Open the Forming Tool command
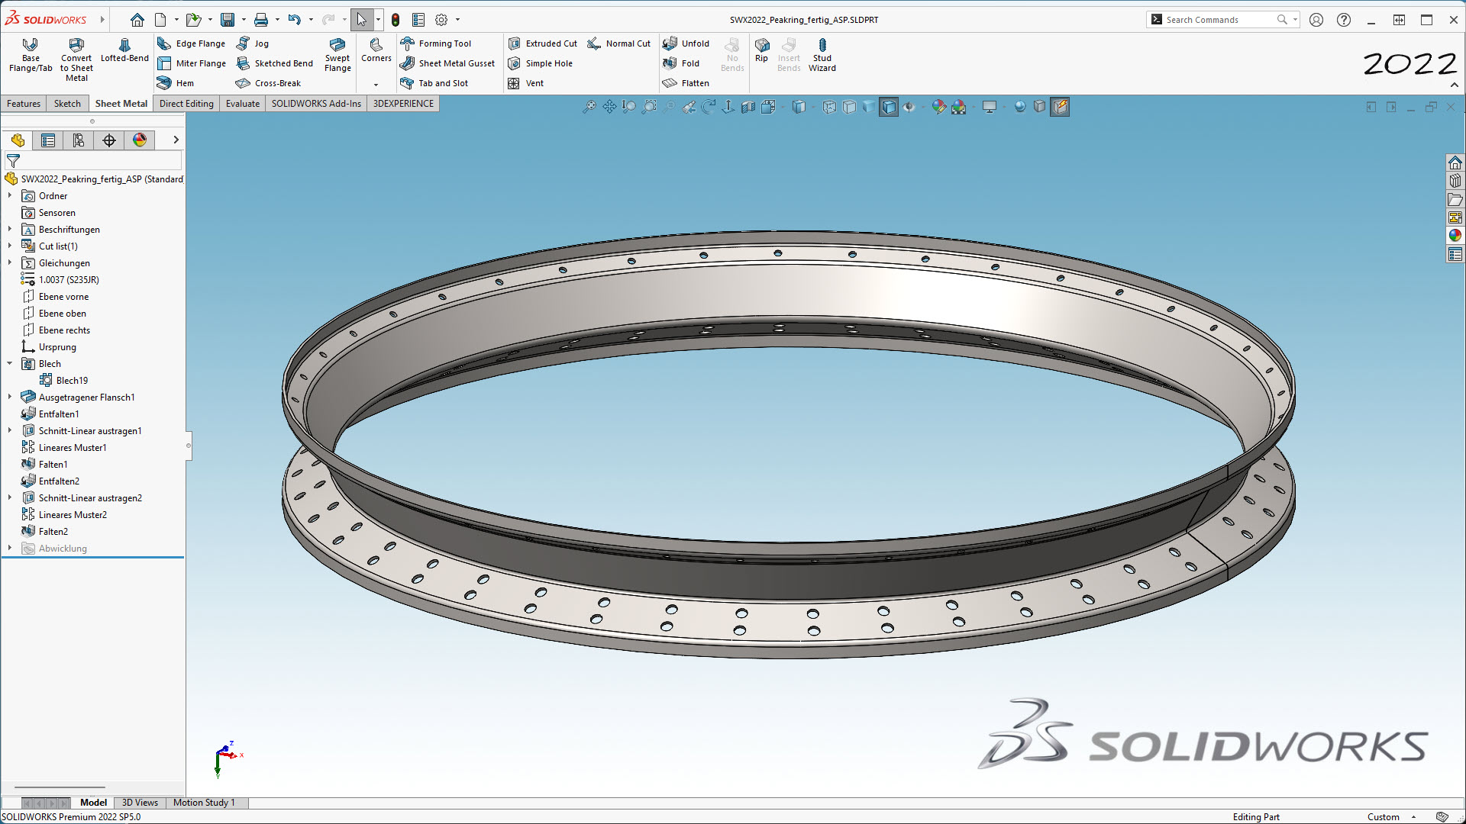 click(x=436, y=43)
